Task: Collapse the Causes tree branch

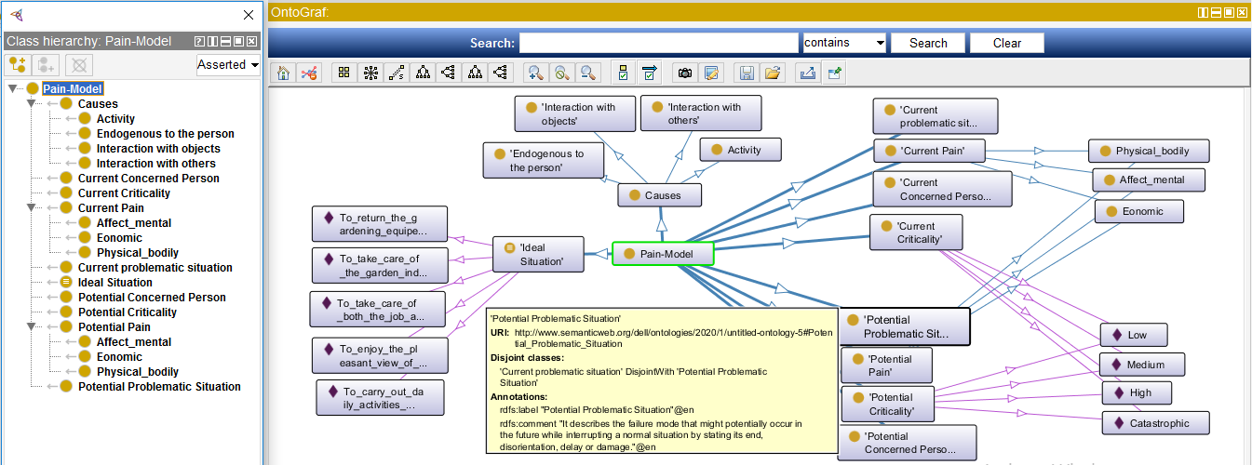Action: coord(31,104)
